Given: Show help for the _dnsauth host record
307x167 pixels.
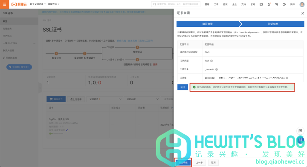Looking at the screenshot, I should pos(217,69).
